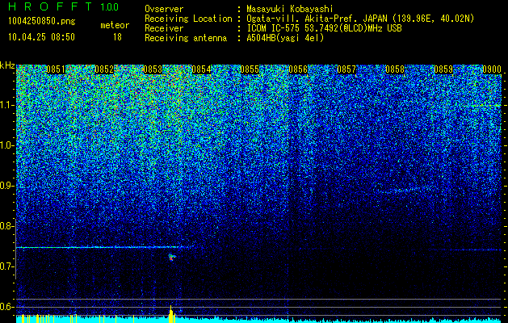Click the meteor count value 18
The image size is (508, 323).
(x=117, y=37)
